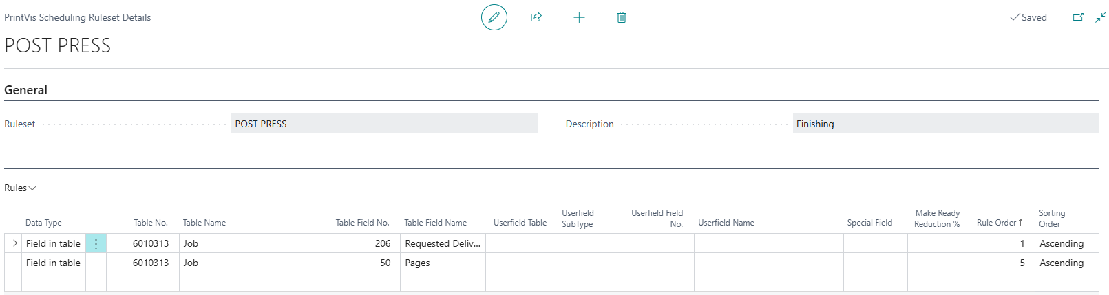Click the trash delete icon
This screenshot has height=295, width=1109.
point(622,17)
